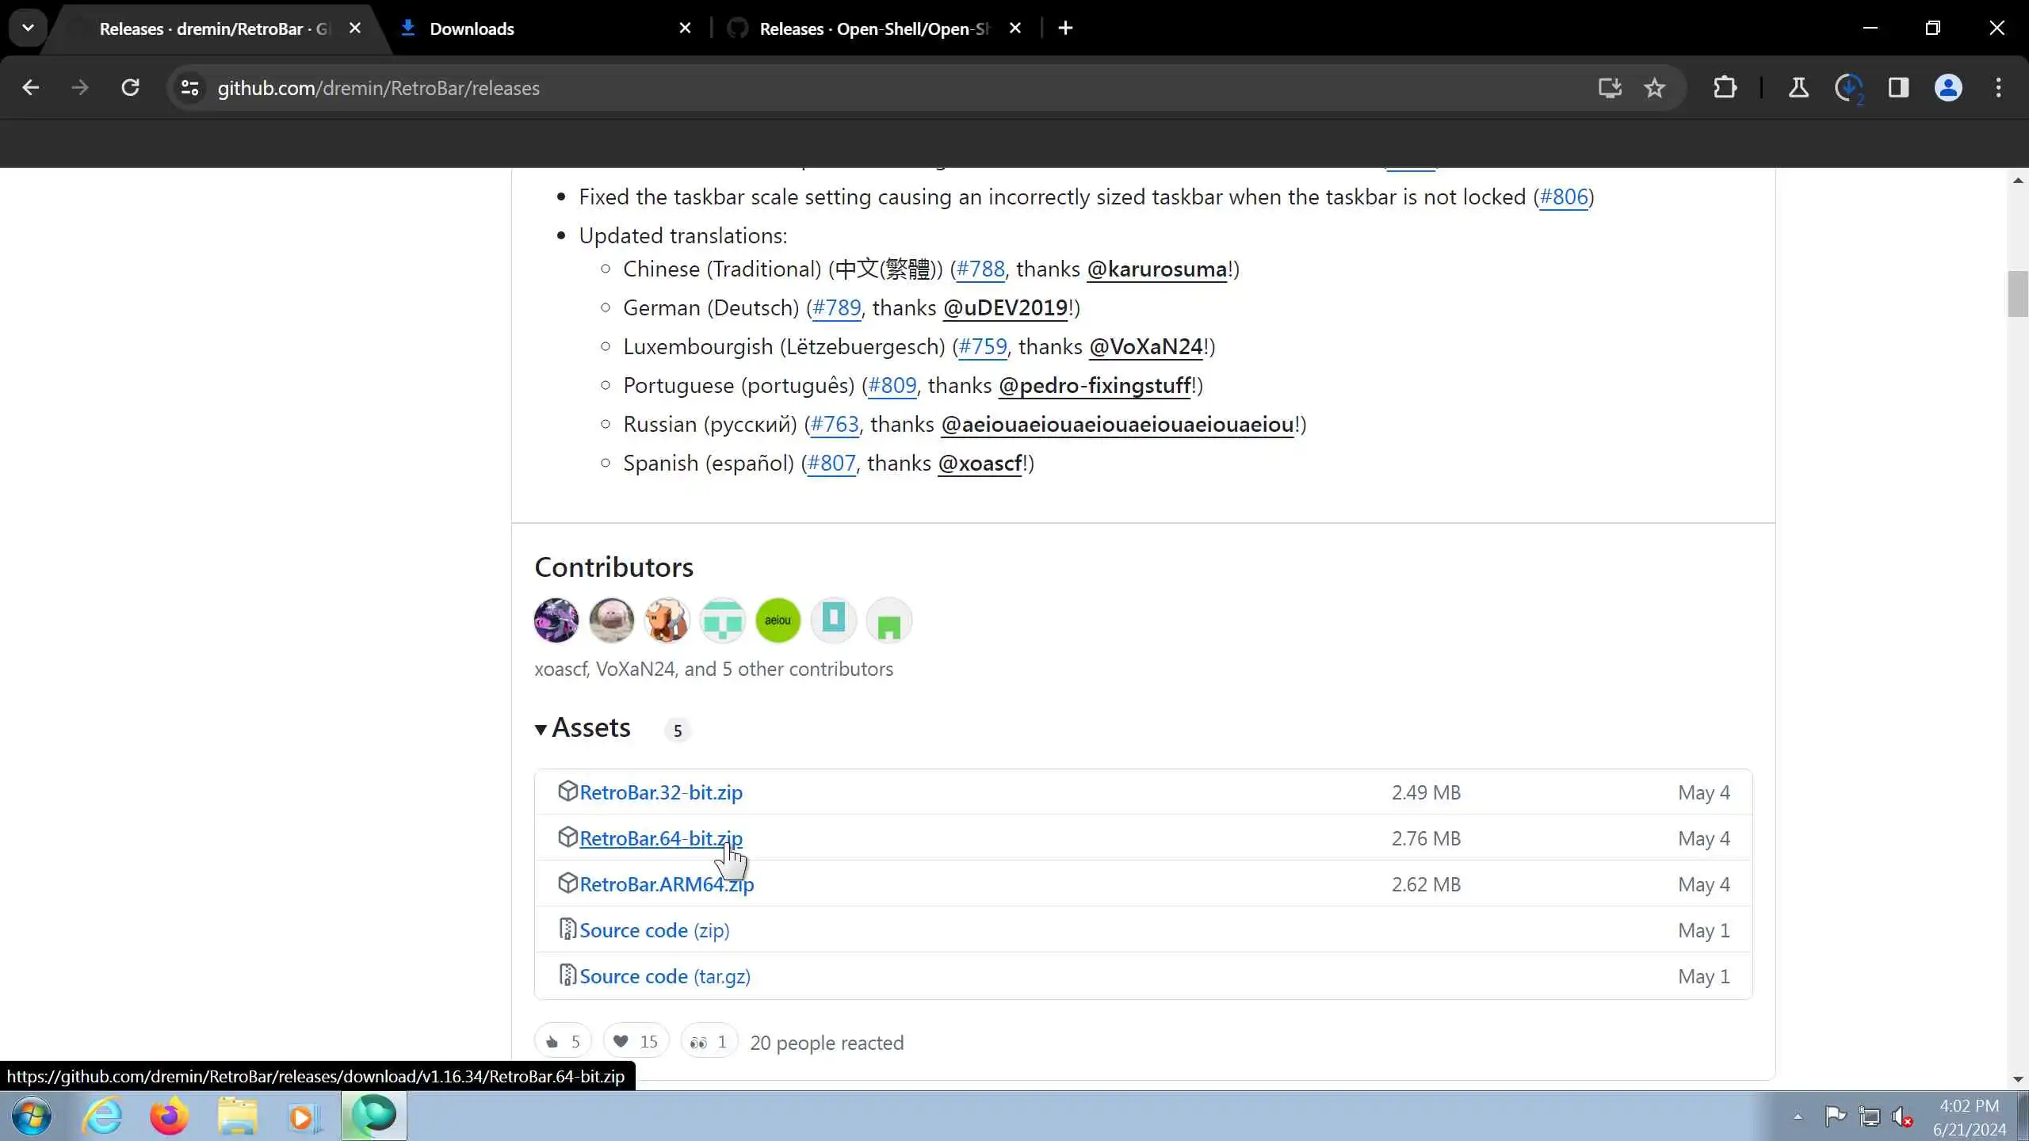Image resolution: width=2029 pixels, height=1141 pixels.
Task: Open the tab search dropdown arrow
Action: tap(28, 29)
